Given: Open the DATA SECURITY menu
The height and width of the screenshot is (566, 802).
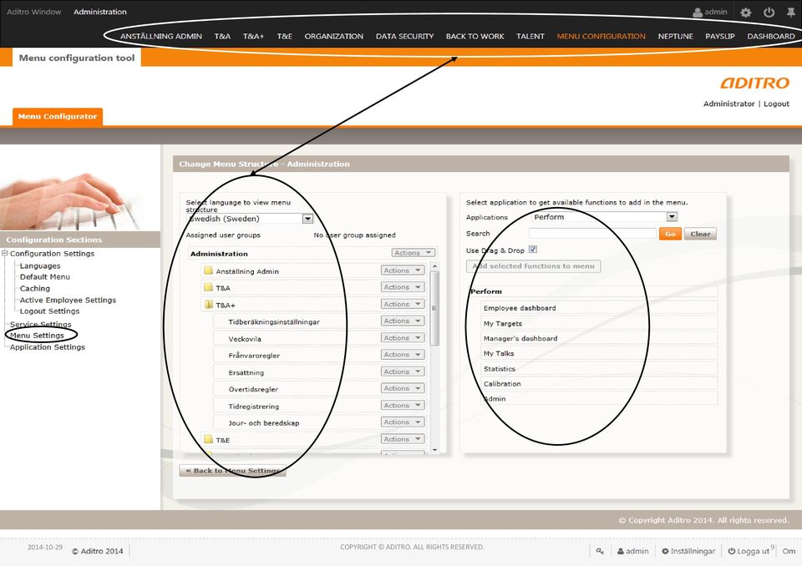Looking at the screenshot, I should pos(404,36).
